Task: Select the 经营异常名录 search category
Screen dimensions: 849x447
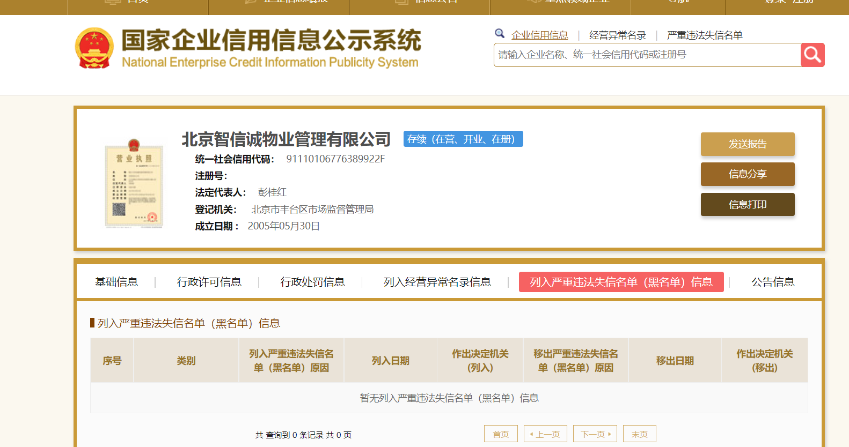Action: coord(618,35)
